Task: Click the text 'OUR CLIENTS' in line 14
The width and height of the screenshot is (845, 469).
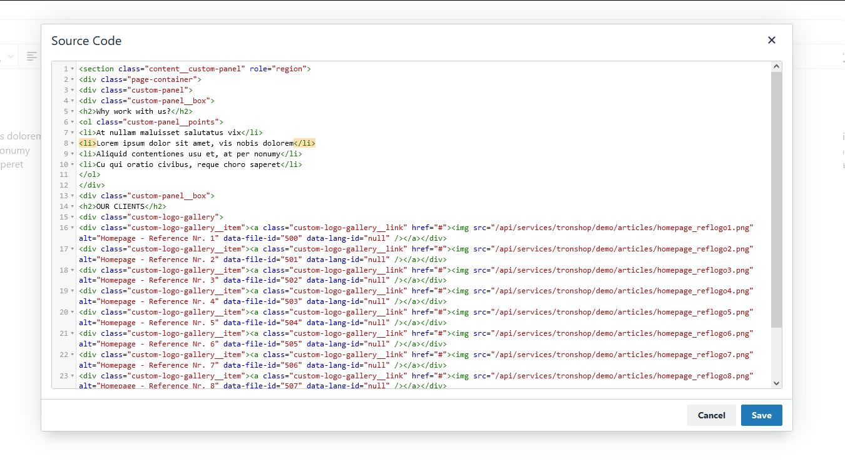Action: pyautogui.click(x=120, y=206)
